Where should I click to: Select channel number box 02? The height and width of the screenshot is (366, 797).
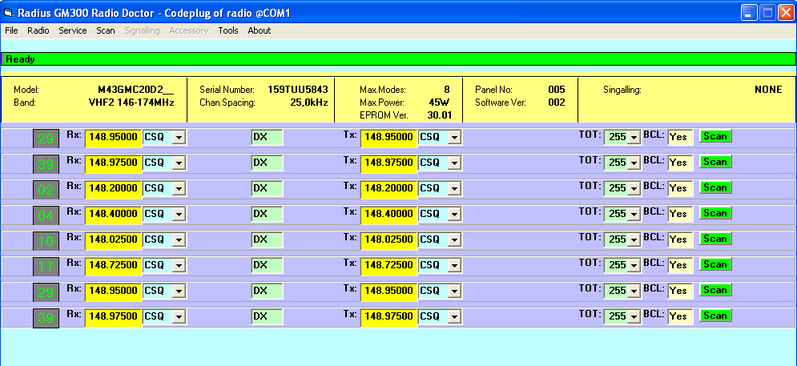(46, 190)
